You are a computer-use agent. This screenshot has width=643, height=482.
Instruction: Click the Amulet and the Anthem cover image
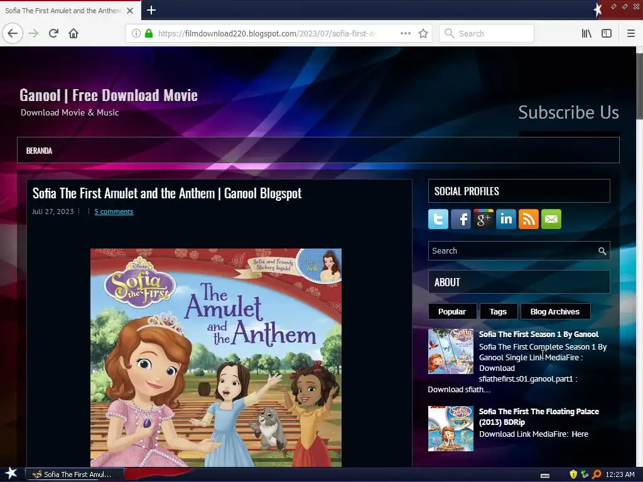(216, 357)
